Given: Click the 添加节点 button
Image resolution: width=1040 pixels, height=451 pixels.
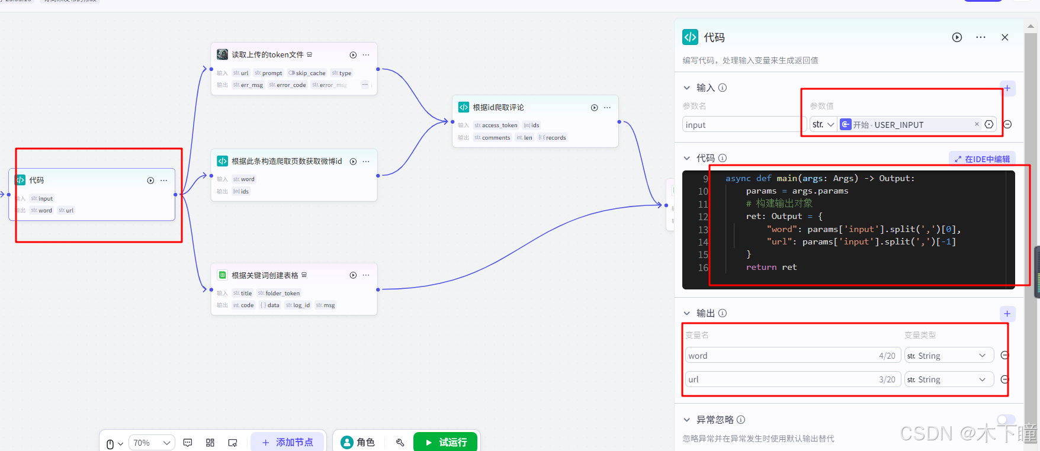Looking at the screenshot, I should 287,442.
